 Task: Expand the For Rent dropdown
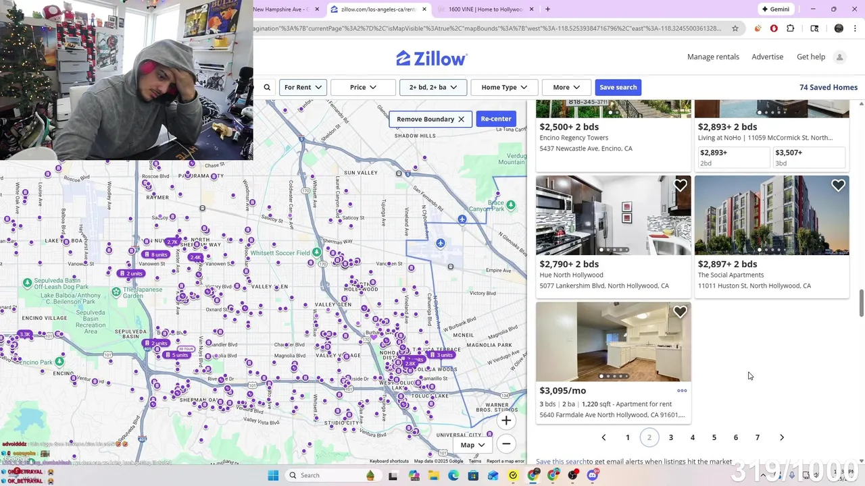click(303, 87)
